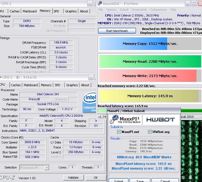Click the memory Size 768 MBytes field
Image resolution: width=202 pixels, height=182 pixels.
click(x=27, y=26)
